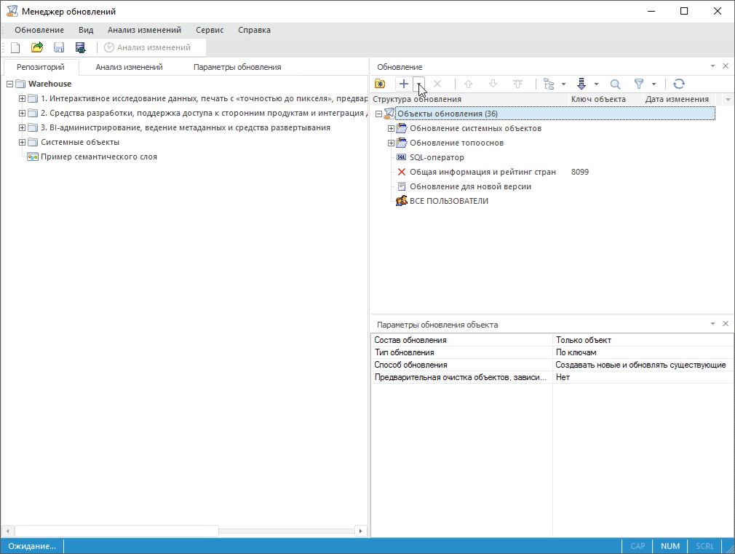Image resolution: width=735 pixels, height=554 pixels.
Task: Click the move to top arrow icon
Action: coord(518,84)
